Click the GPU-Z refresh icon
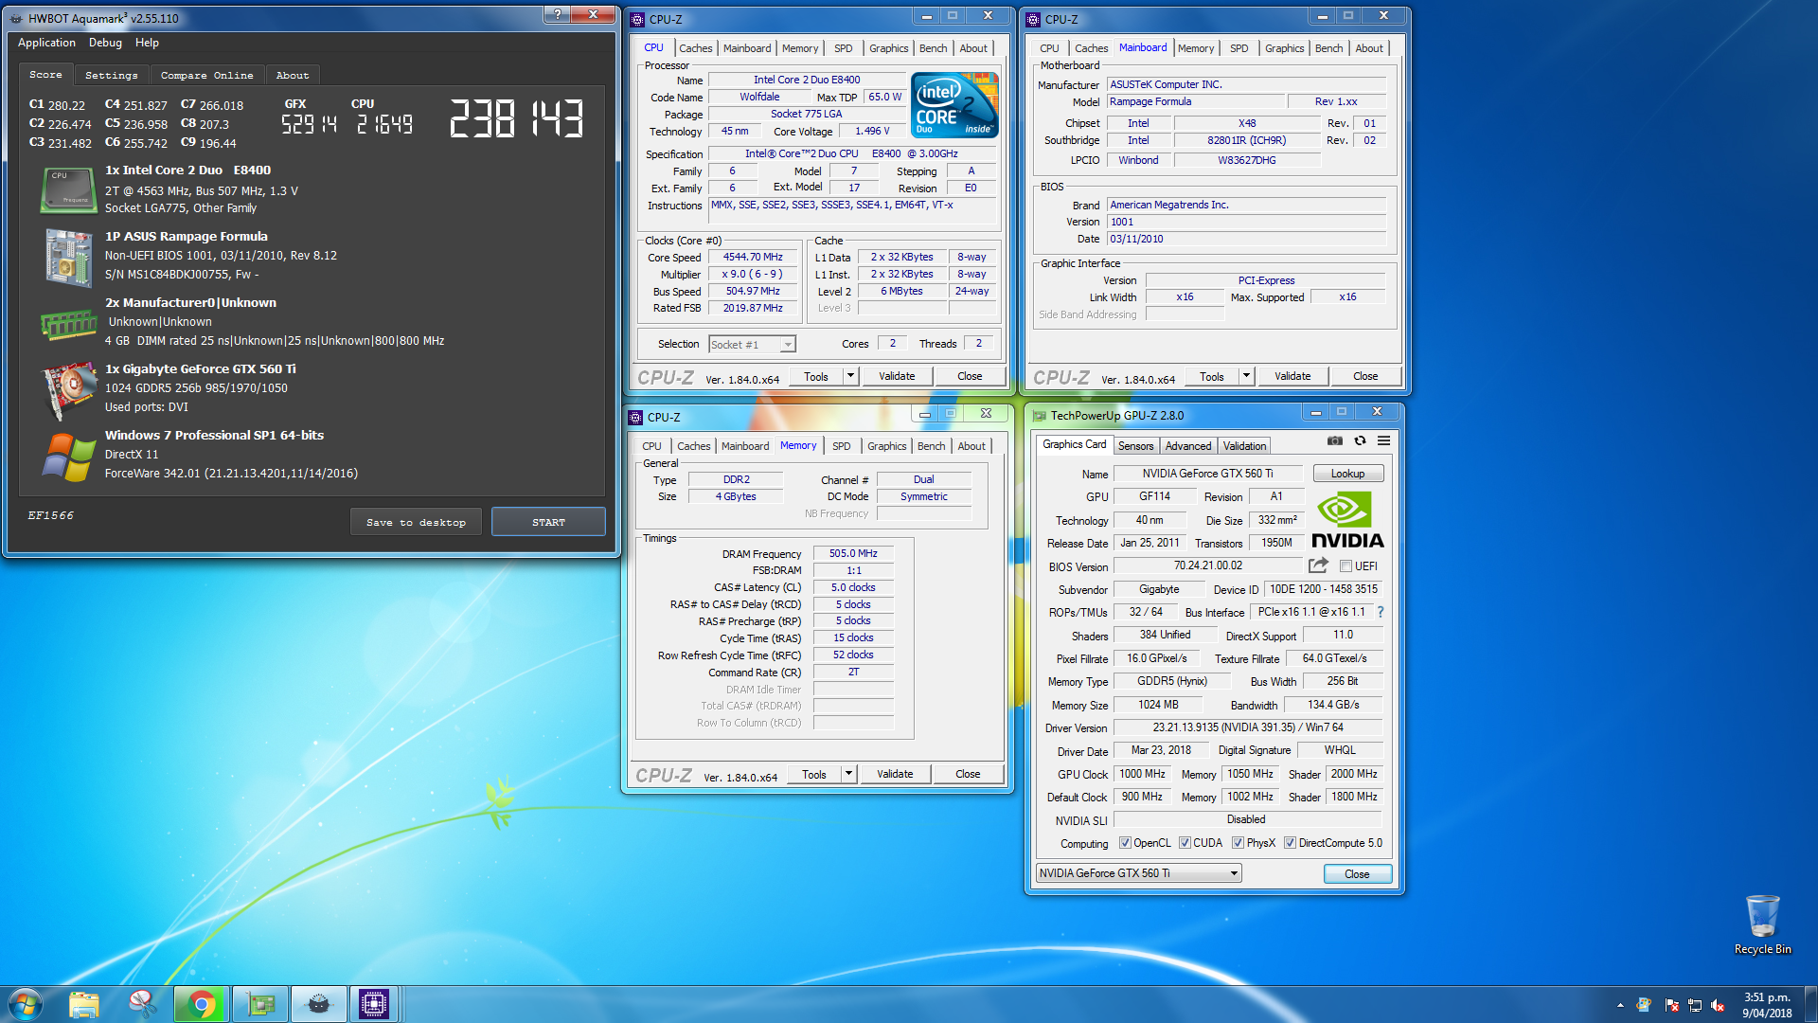Screen dimensions: 1818x1023 click(1360, 441)
